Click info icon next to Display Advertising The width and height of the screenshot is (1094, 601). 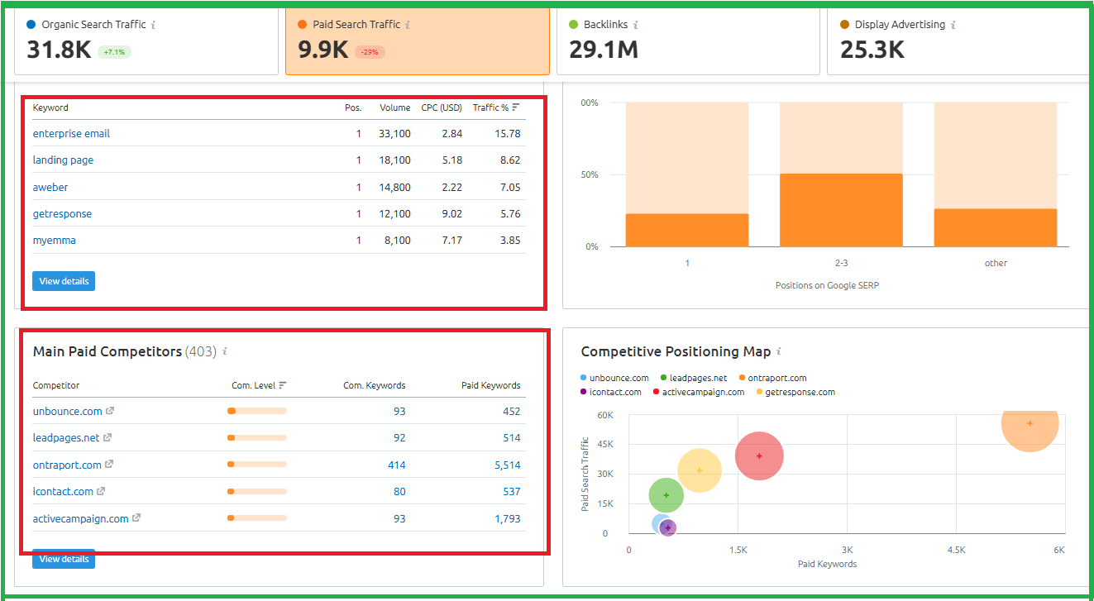[953, 25]
